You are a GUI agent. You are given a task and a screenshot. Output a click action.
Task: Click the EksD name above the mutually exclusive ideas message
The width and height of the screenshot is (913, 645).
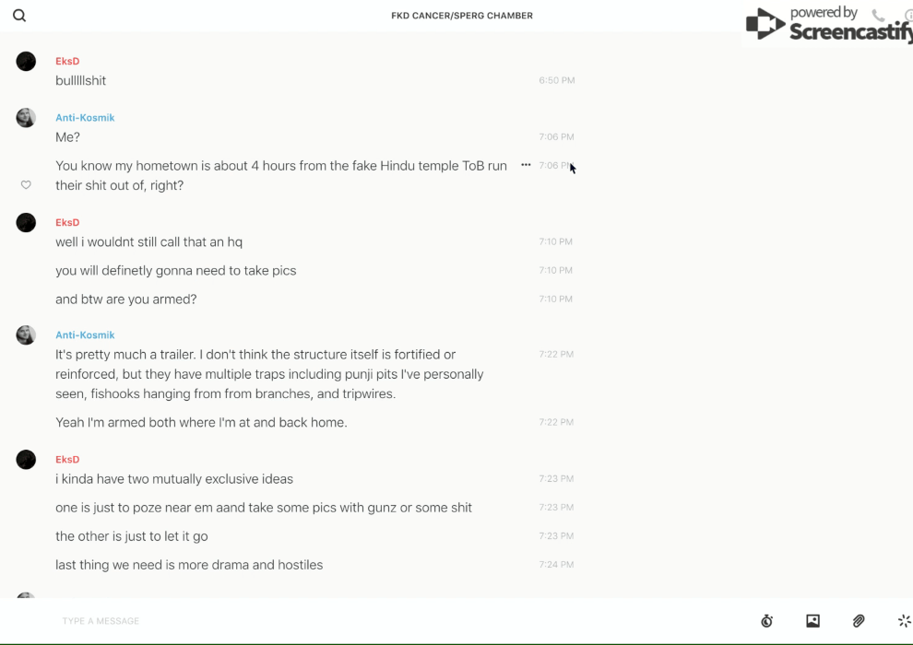click(67, 459)
